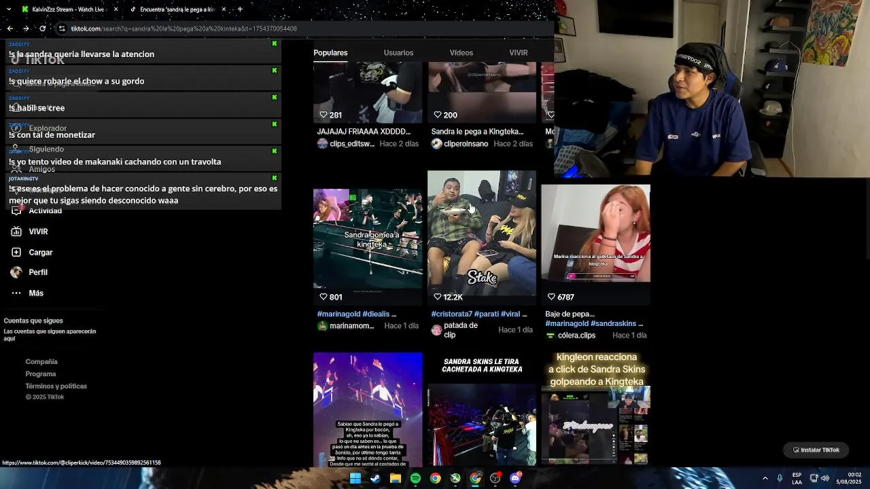The image size is (870, 489).
Task: Open the browser tab search chevron
Action: click(8, 10)
